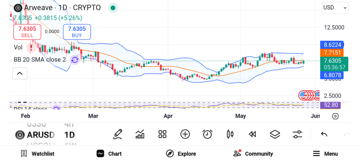Select the pencil drawing tool

point(117,134)
